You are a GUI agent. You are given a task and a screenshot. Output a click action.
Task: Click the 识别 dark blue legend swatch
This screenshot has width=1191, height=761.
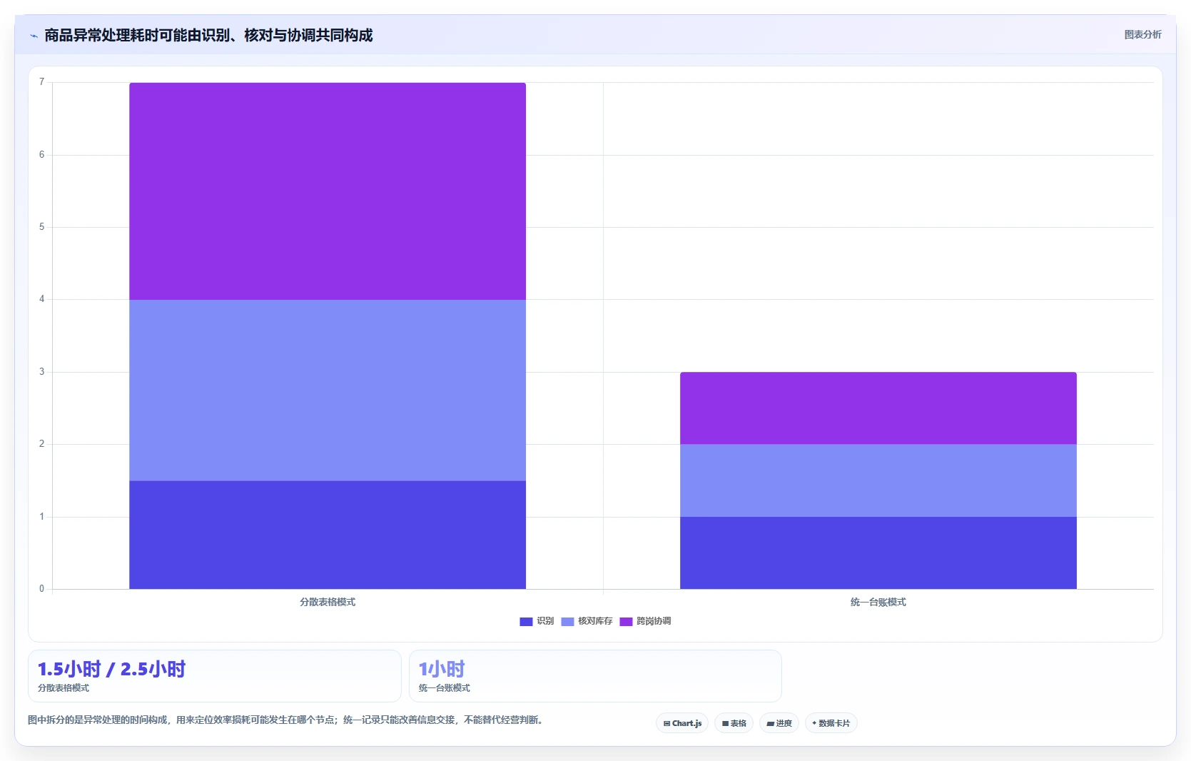[x=526, y=622]
